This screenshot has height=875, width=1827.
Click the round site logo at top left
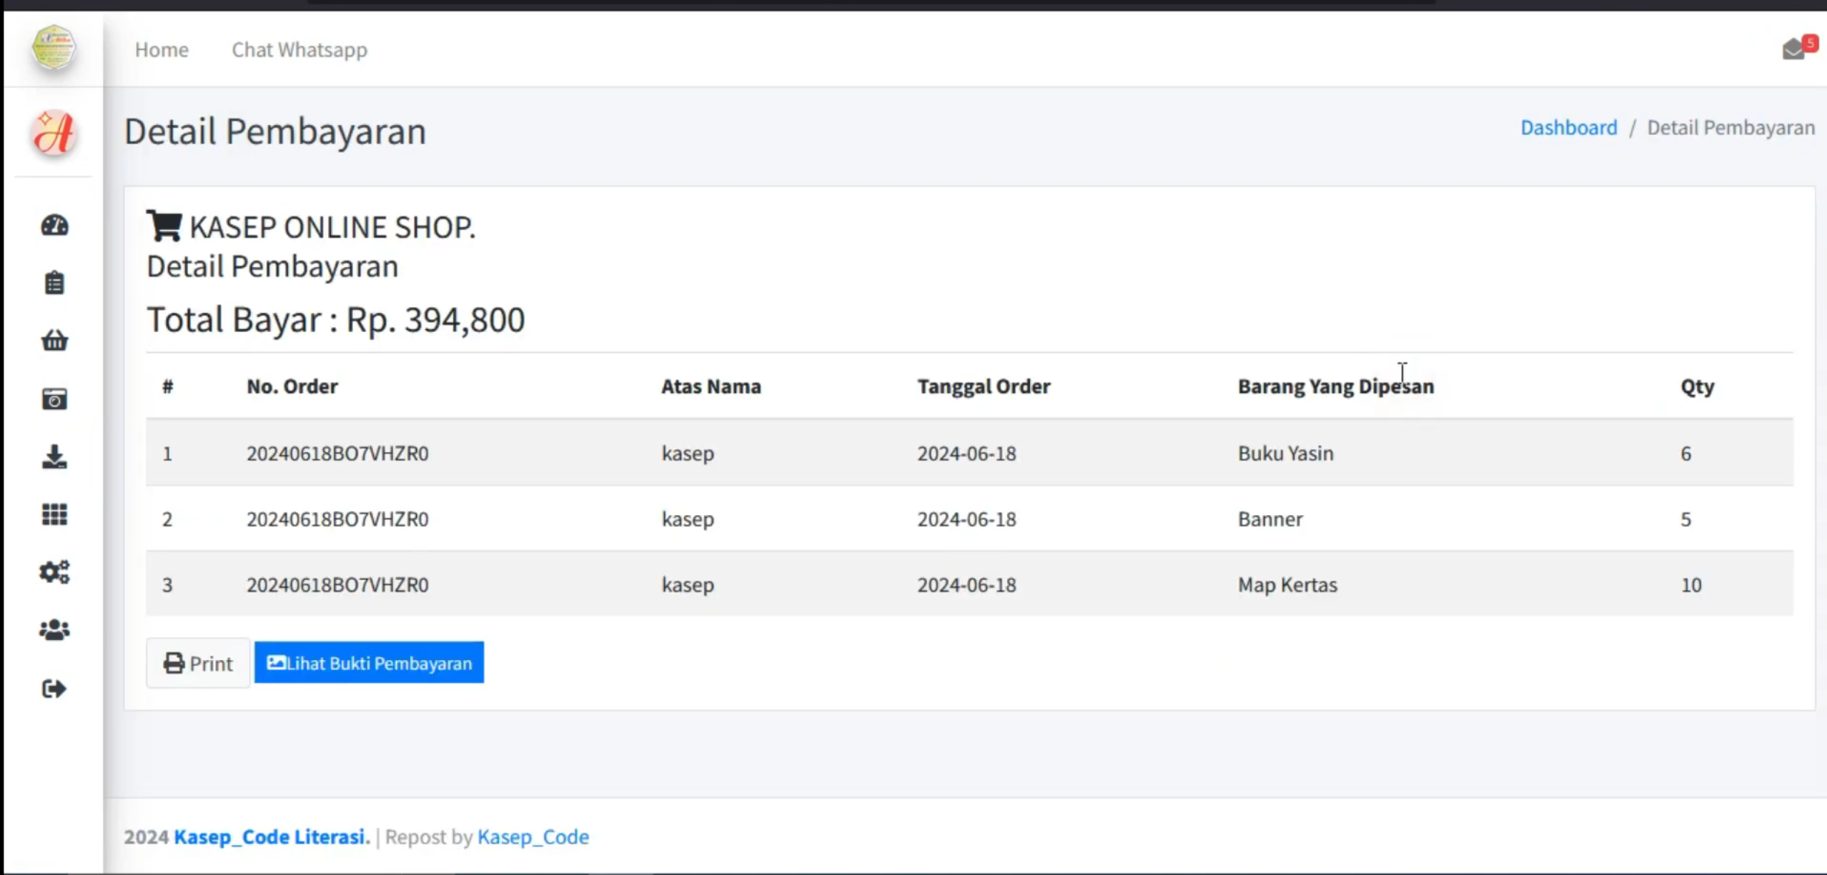click(x=54, y=47)
